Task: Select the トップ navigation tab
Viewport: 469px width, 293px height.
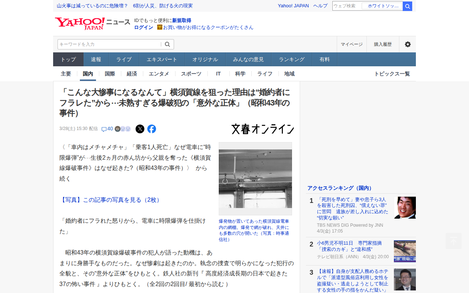Action: [x=69, y=59]
